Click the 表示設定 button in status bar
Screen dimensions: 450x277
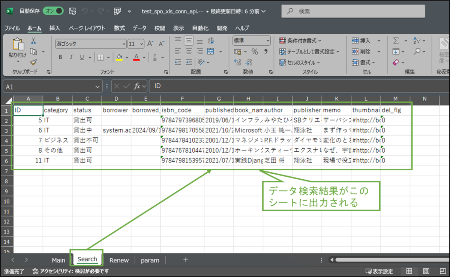(379, 271)
